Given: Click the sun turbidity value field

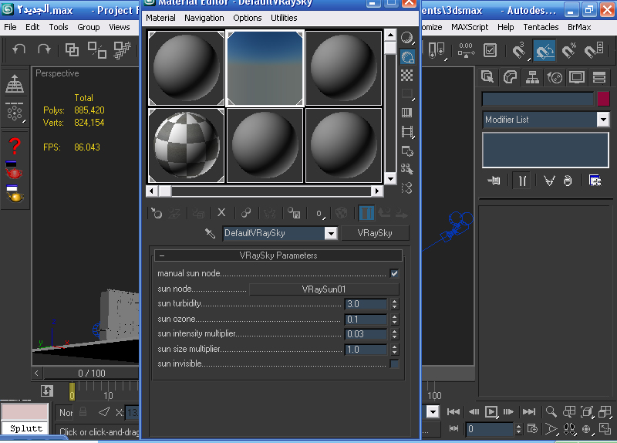Looking at the screenshot, I should 366,304.
